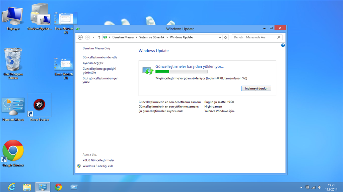
Task: Click the Control Panel icon in the address bar
Action: point(105,37)
